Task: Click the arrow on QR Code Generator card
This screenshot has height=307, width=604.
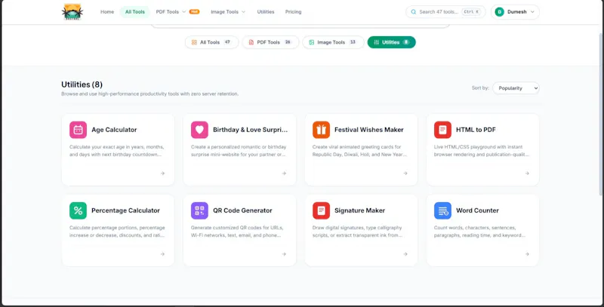Action: 284,254
